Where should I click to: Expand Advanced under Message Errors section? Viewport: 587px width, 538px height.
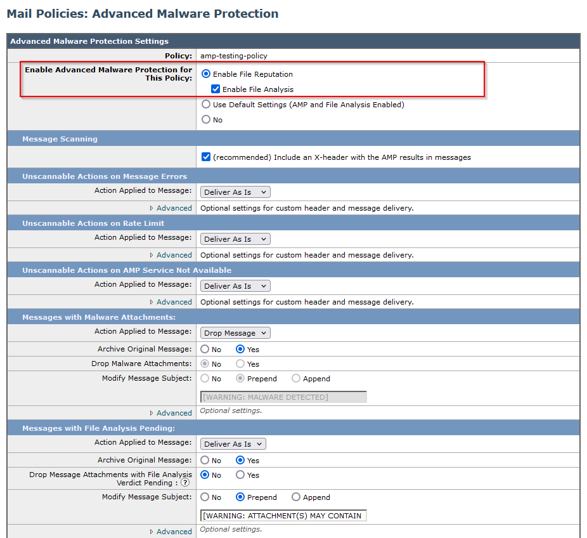pos(174,208)
